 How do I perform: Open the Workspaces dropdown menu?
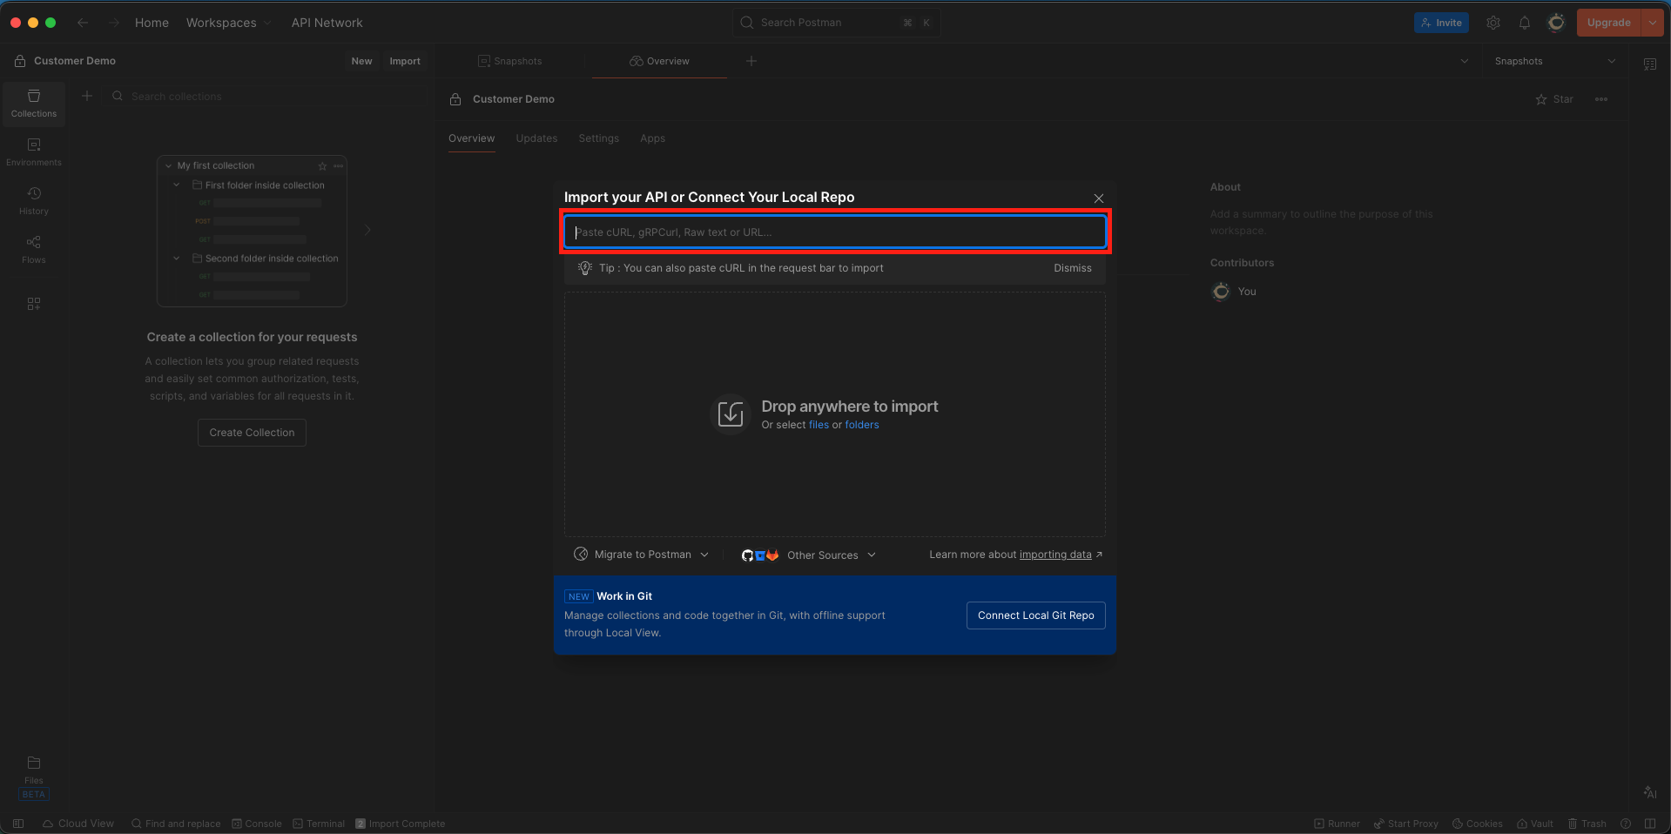(x=228, y=23)
